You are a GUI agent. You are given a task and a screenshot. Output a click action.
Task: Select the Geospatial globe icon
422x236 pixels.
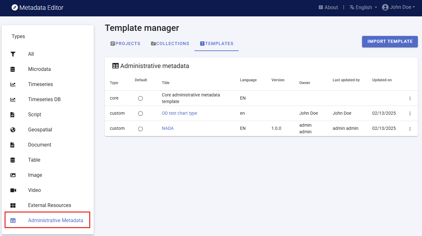tap(13, 130)
